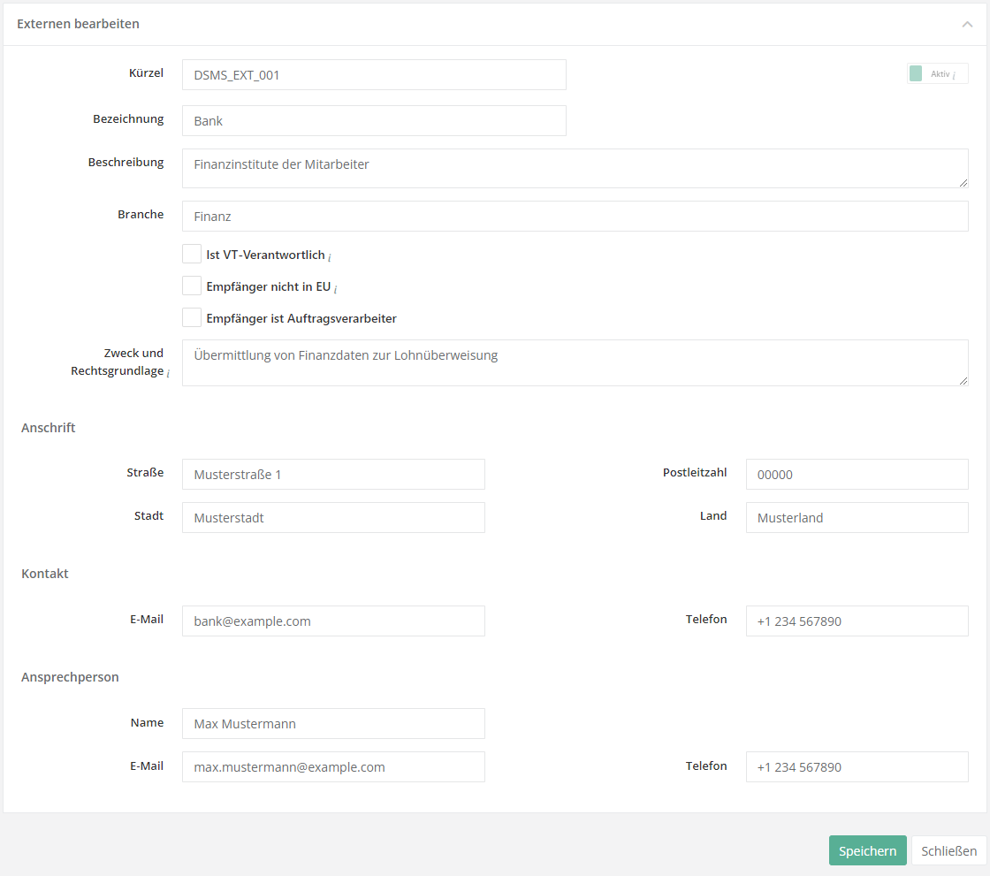Click into the Bezeichnung field
990x876 pixels.
(374, 121)
